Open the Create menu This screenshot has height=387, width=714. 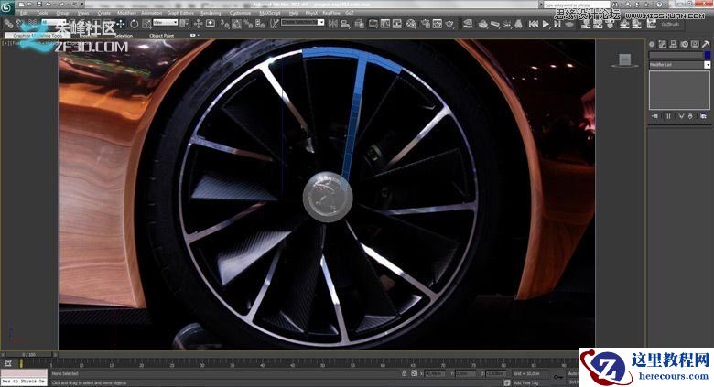(x=103, y=13)
